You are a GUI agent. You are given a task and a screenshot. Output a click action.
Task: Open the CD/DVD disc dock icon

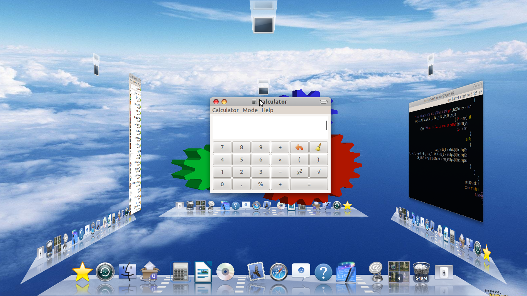click(x=225, y=272)
